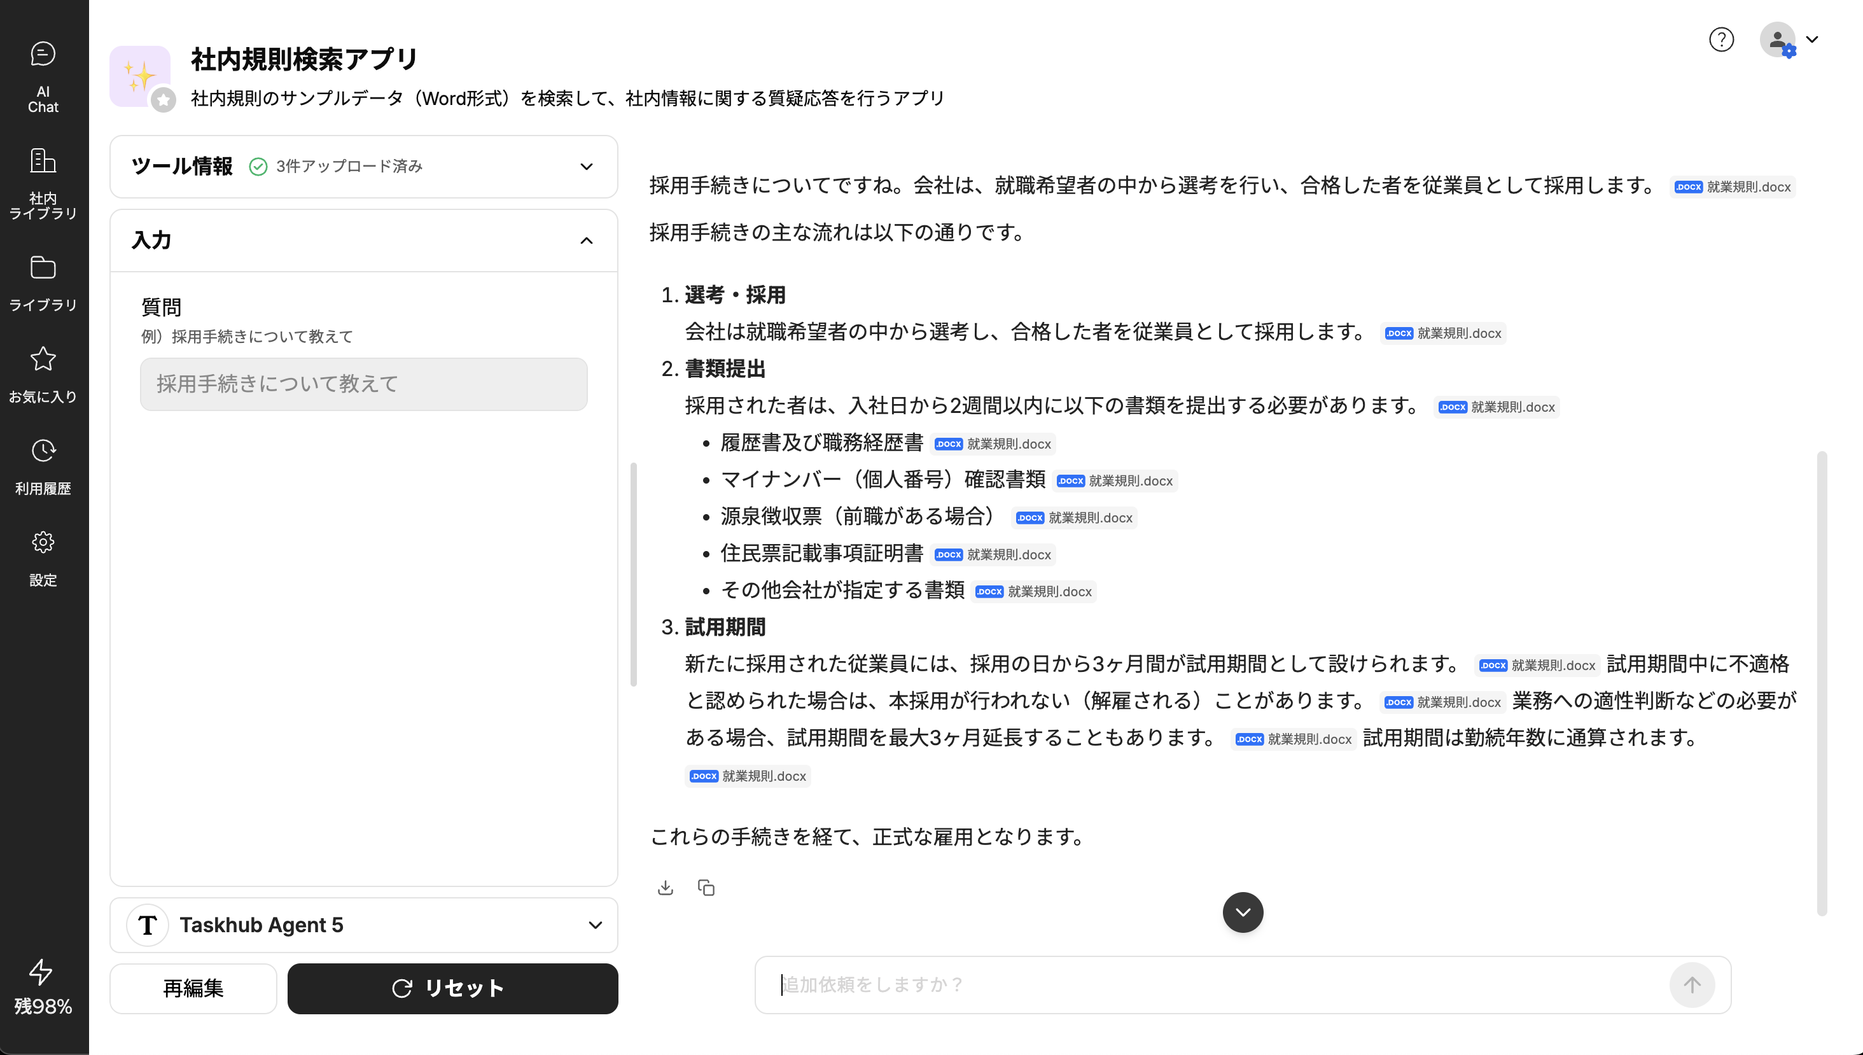Copy the response with the copy icon

706,888
